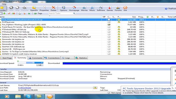Open the Connections tab
Viewport: 176px width, 99px height.
click(52, 58)
